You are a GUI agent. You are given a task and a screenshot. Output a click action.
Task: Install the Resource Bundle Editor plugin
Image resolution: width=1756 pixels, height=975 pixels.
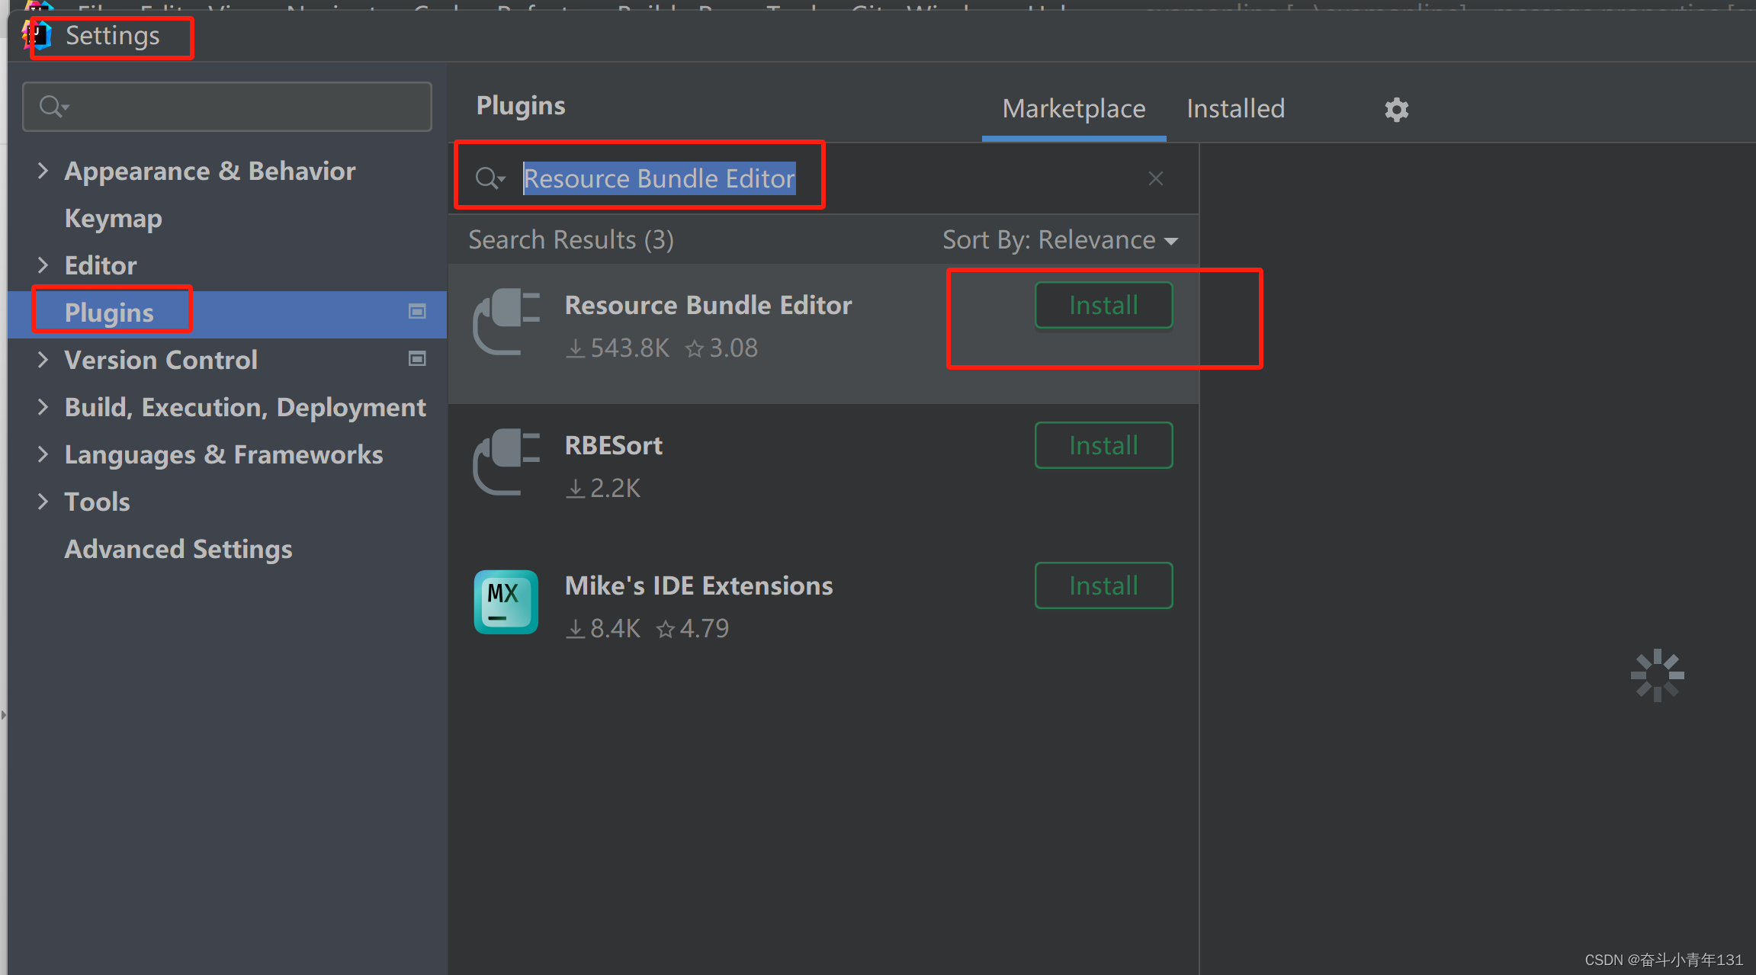(1103, 306)
